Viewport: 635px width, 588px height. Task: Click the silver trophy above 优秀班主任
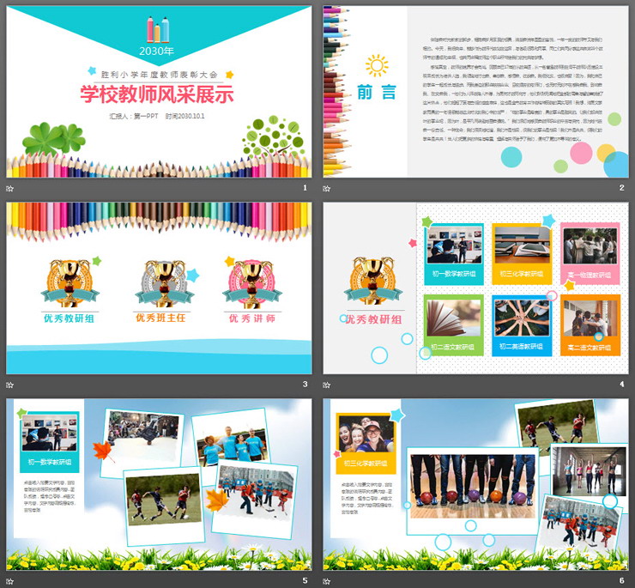tap(160, 280)
